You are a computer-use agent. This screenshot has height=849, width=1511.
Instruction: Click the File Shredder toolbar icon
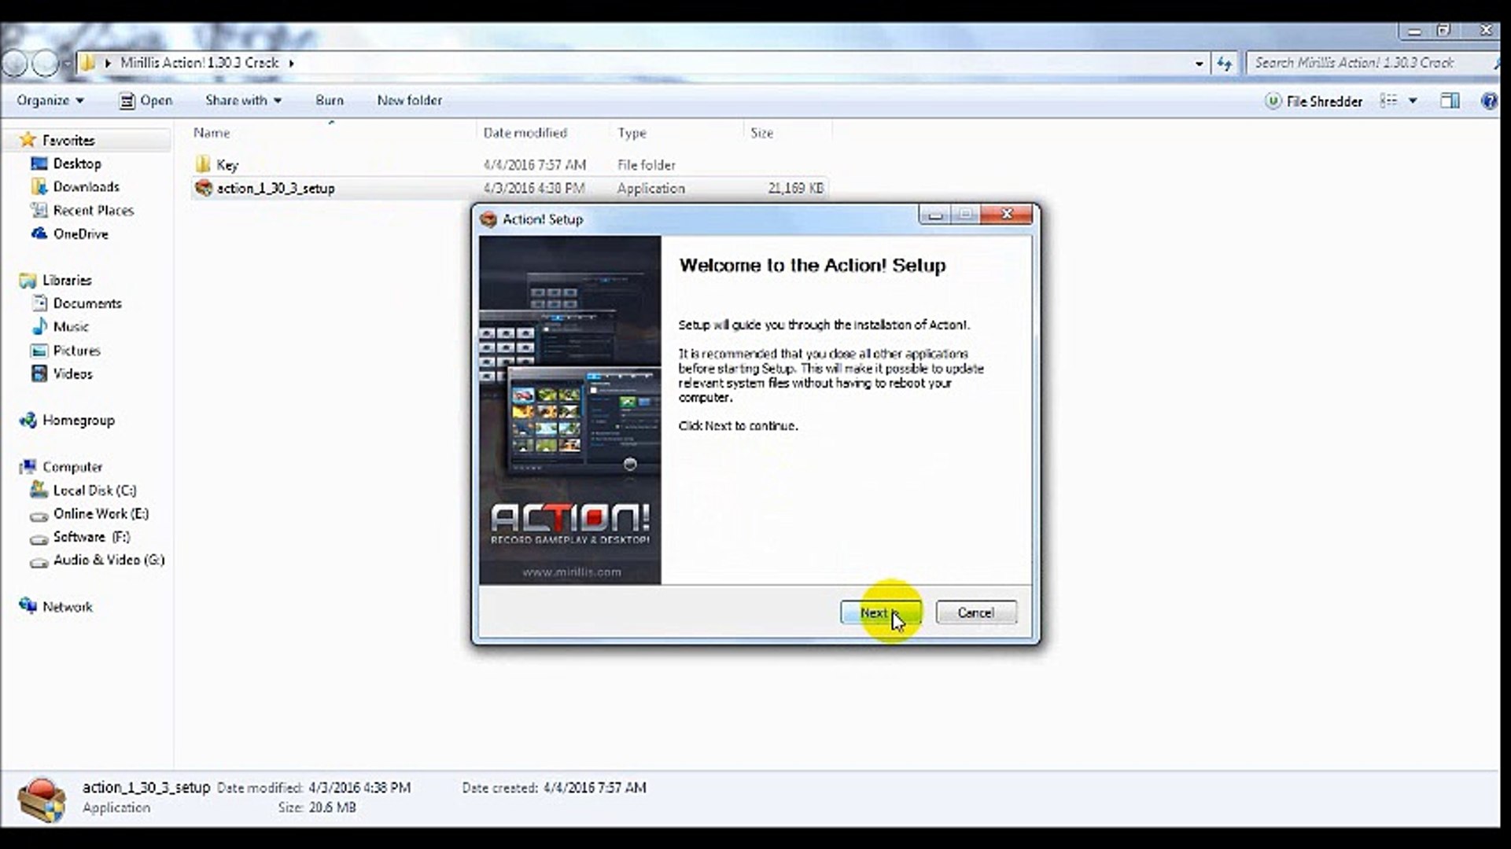[1272, 101]
